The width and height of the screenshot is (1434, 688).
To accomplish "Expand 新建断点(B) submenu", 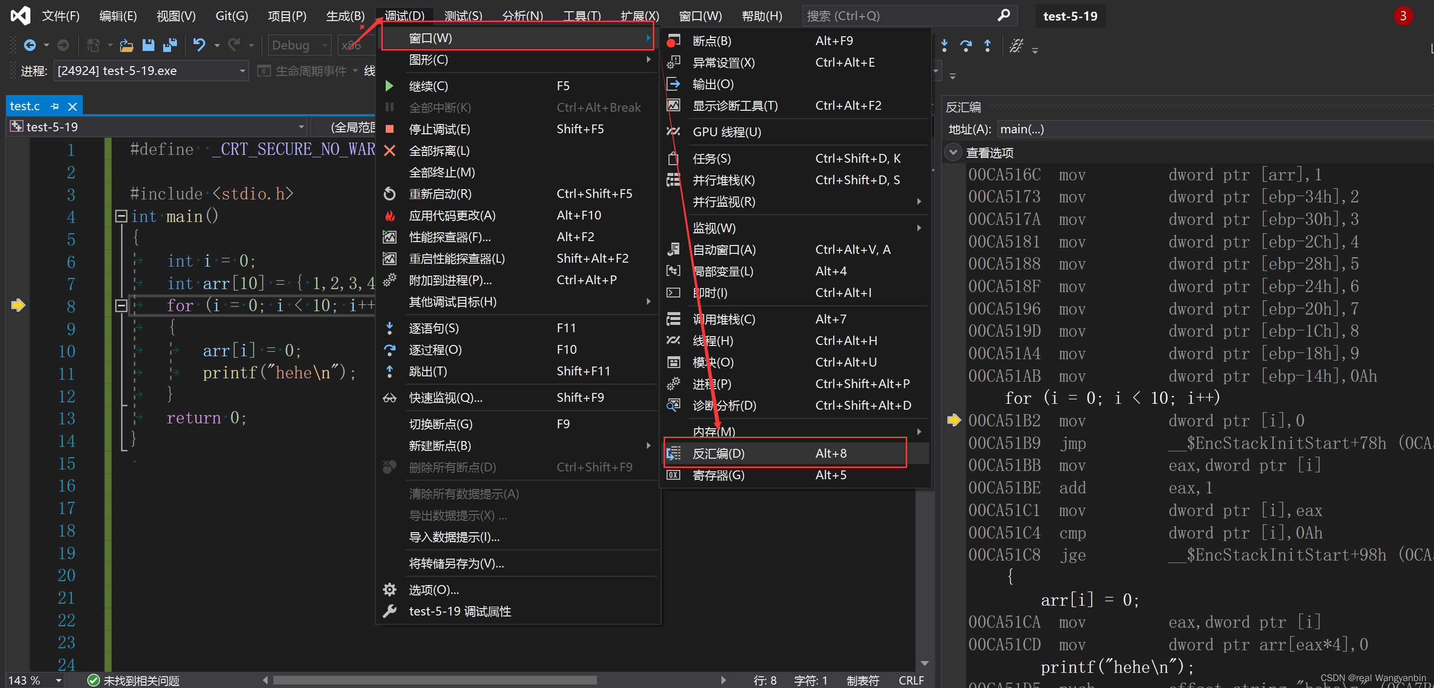I will 518,446.
